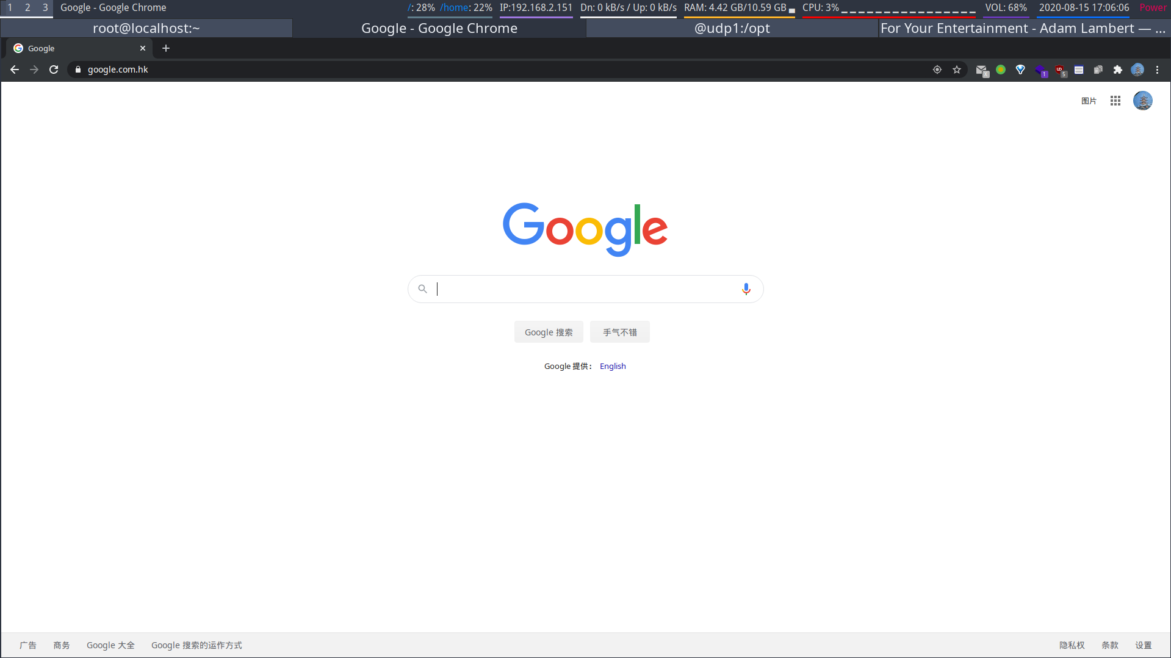The image size is (1171, 658).
Task: Click the VOL: 68% volume indicator
Action: [1006, 8]
